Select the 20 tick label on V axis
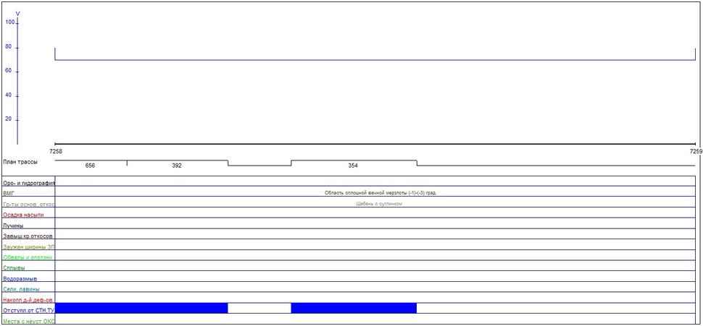This screenshot has height=326, width=703. tap(8, 119)
